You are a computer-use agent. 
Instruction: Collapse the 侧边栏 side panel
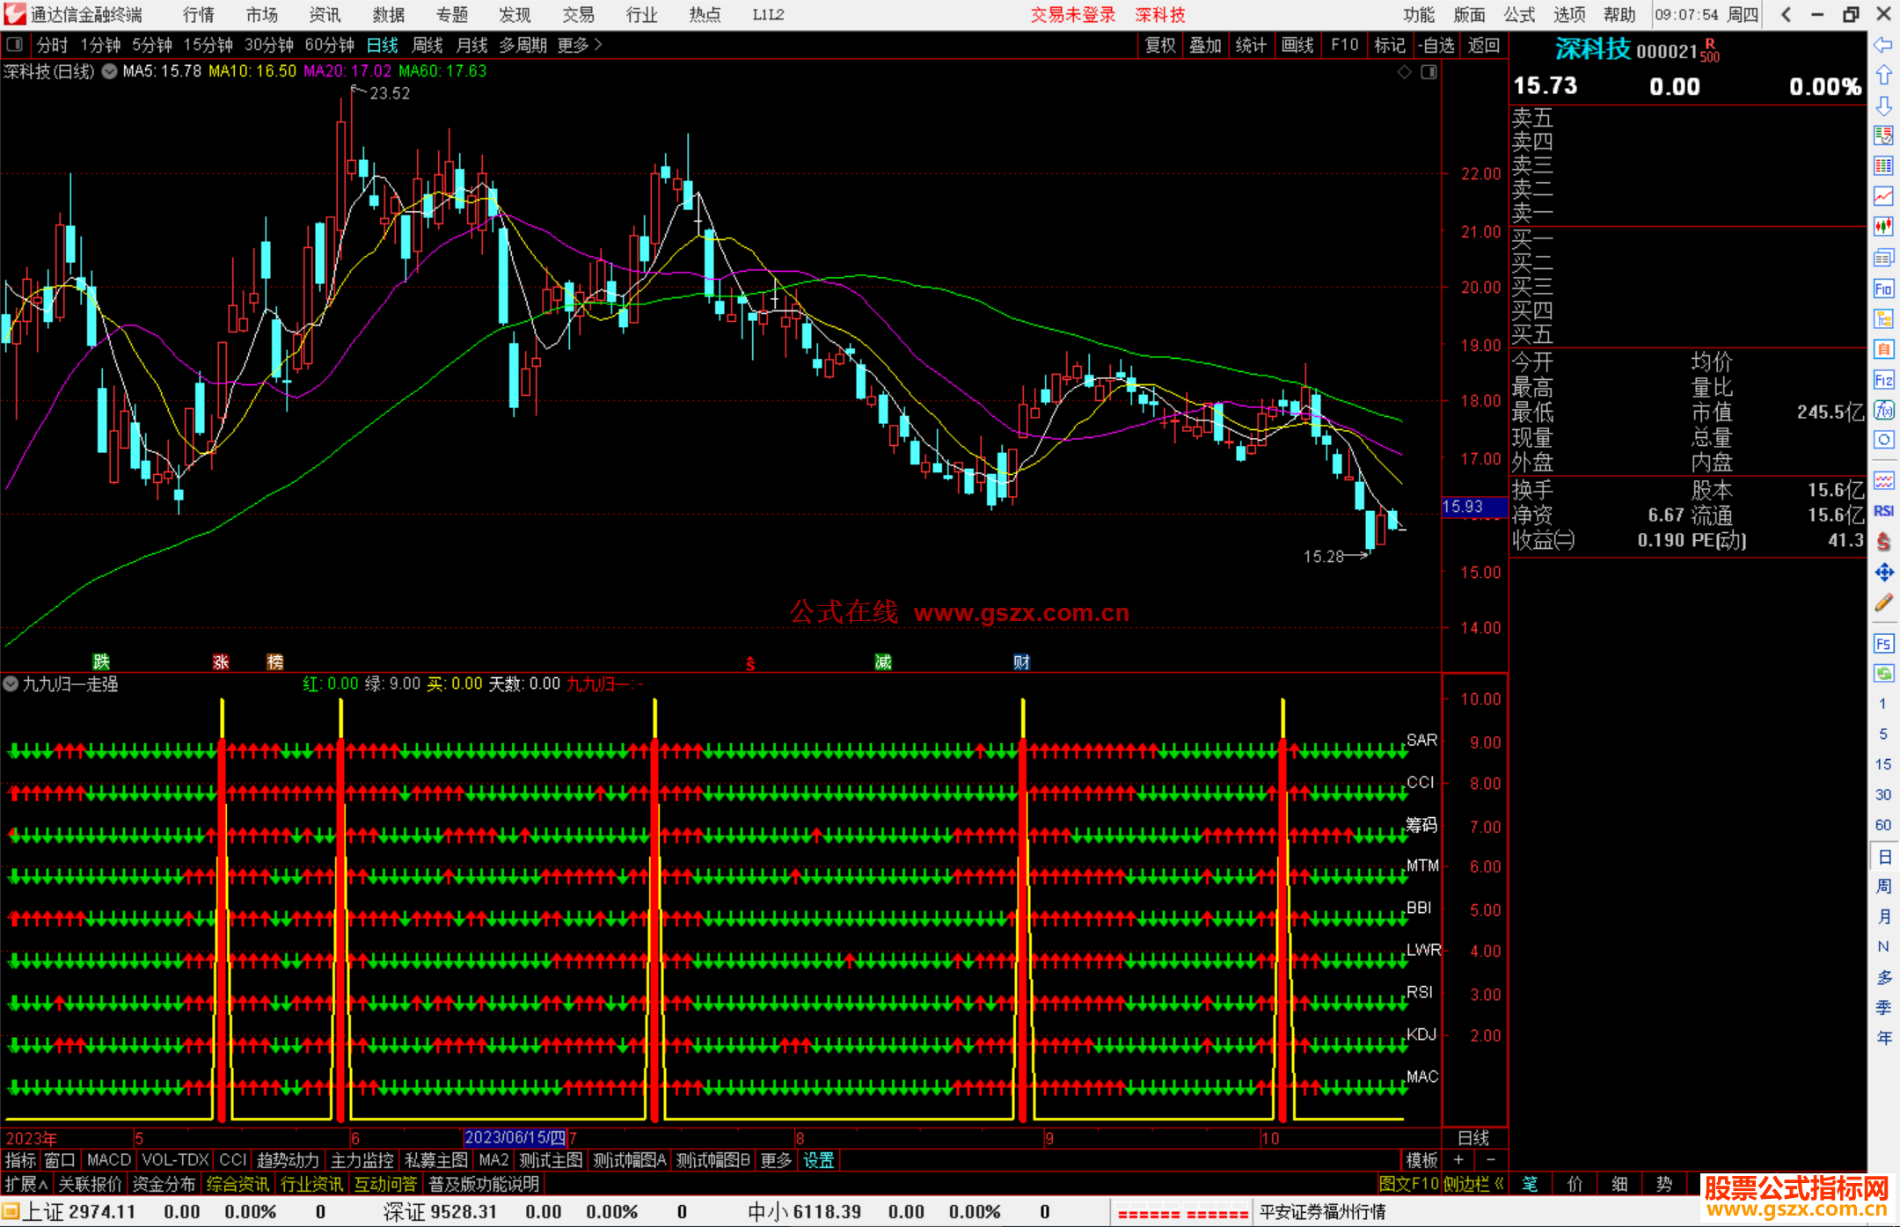click(1473, 1184)
